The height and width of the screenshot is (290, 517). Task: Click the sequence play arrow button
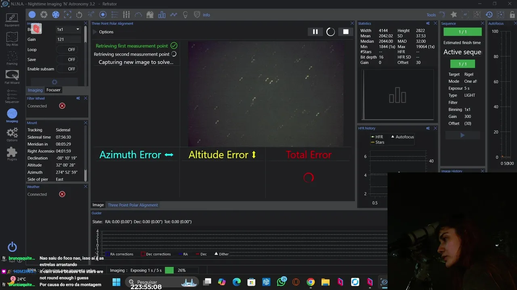(x=462, y=135)
